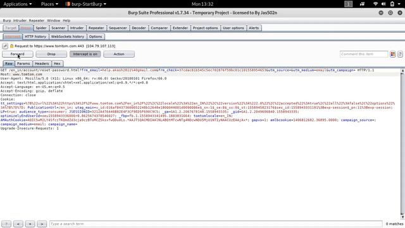The height and width of the screenshot is (228, 405).
Task: Switch to the Alerts tab
Action: tap(254, 28)
